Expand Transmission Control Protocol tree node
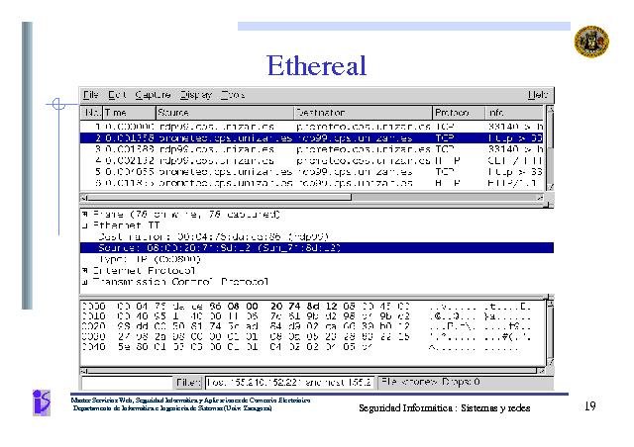This screenshot has width=634, height=447. (85, 282)
